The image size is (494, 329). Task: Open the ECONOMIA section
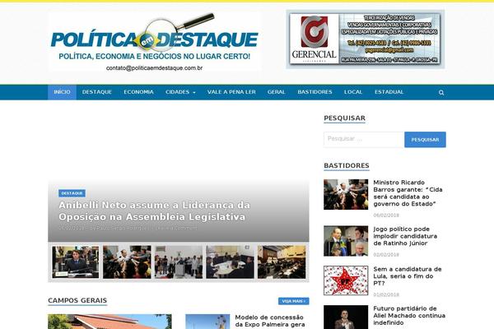(138, 92)
